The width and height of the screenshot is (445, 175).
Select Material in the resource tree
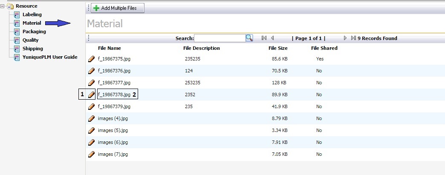click(x=32, y=23)
